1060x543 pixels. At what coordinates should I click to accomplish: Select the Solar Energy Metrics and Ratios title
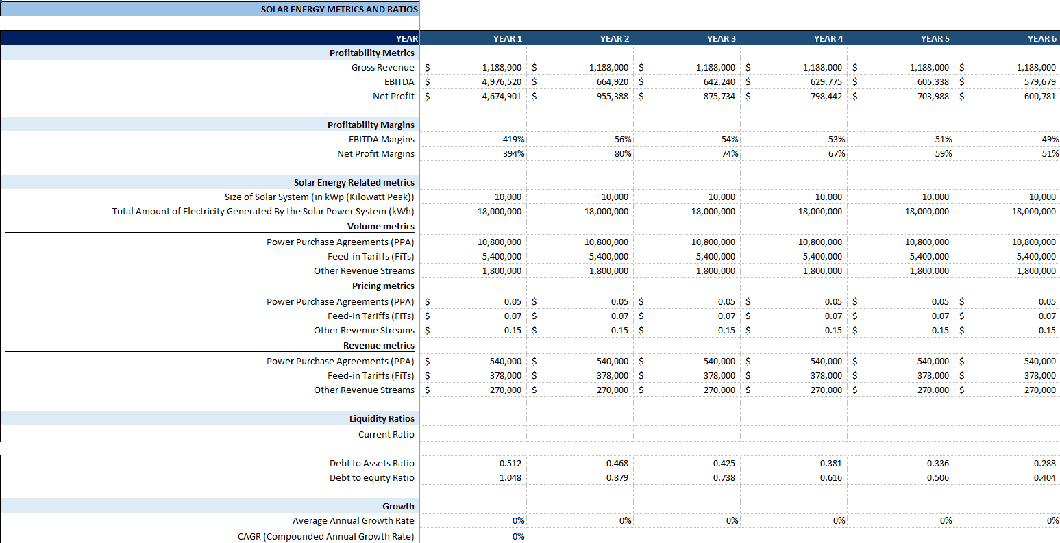point(339,10)
